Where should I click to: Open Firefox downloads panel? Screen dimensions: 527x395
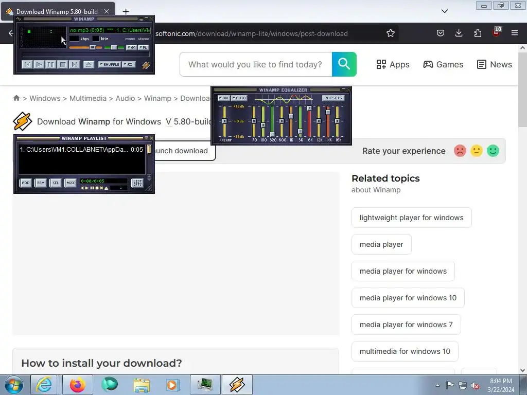point(459,33)
